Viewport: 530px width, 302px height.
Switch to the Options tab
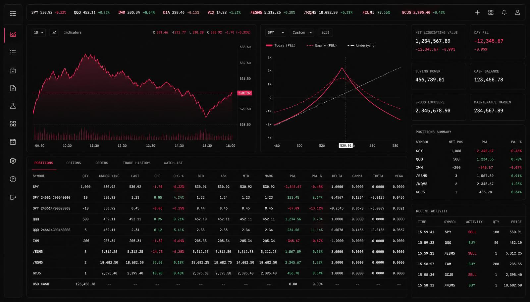(74, 163)
